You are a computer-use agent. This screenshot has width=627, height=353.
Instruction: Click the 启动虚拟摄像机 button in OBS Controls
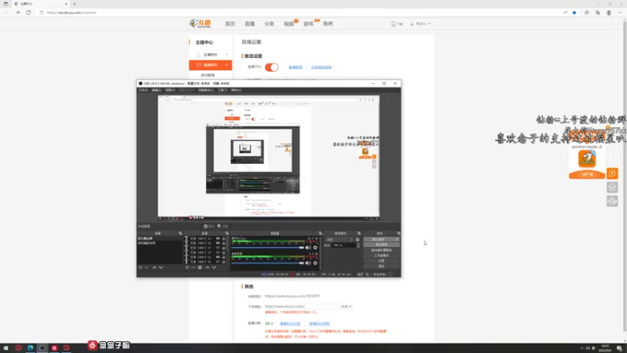coord(382,250)
